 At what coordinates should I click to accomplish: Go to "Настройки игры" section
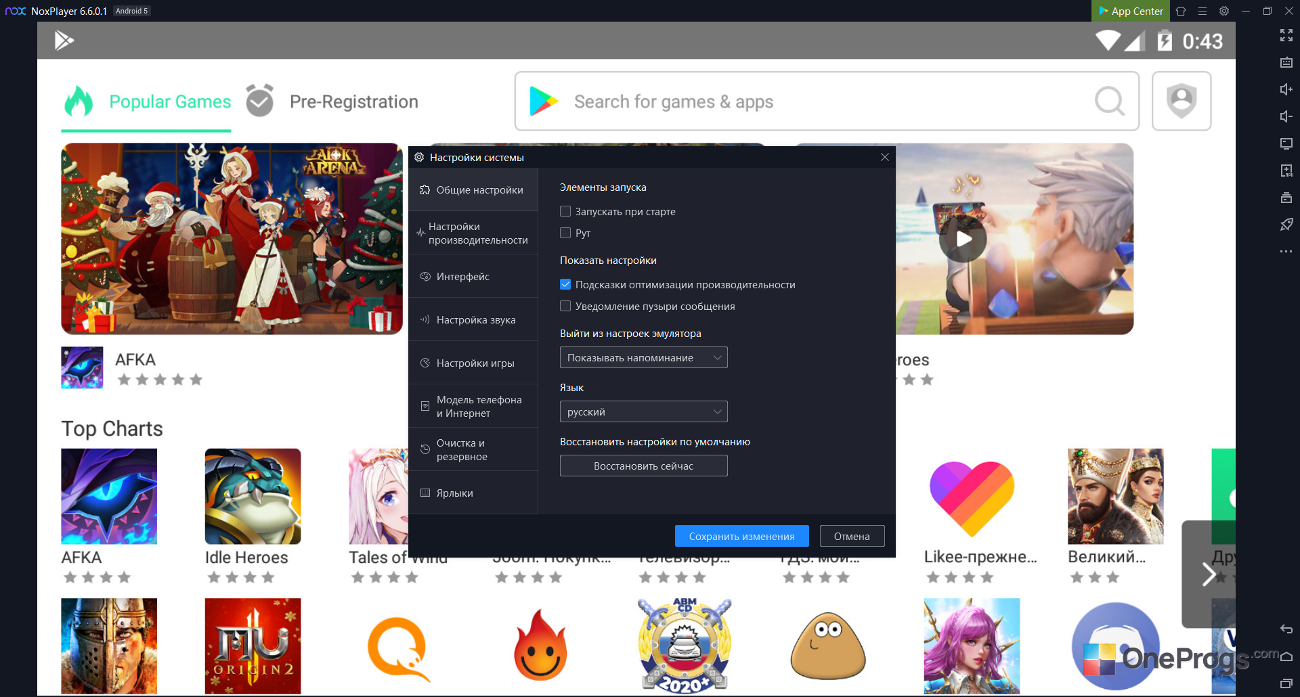[x=473, y=363]
